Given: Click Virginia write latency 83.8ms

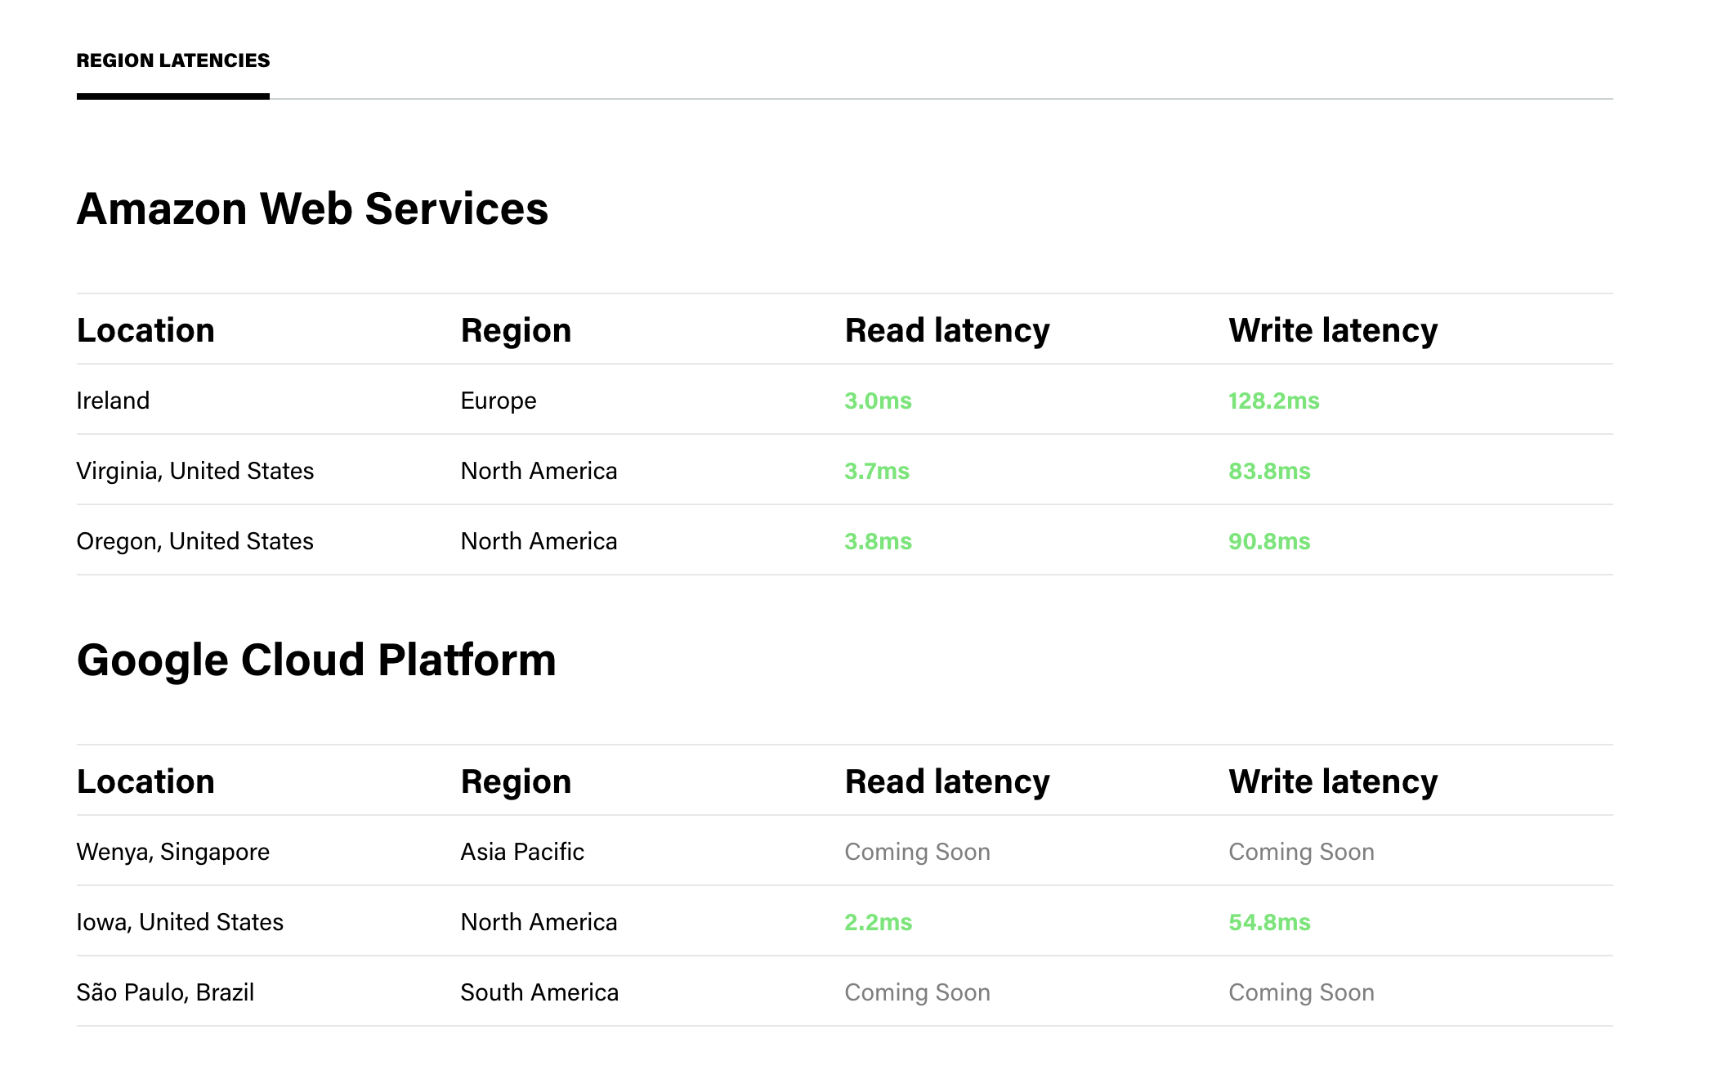Looking at the screenshot, I should tap(1269, 471).
